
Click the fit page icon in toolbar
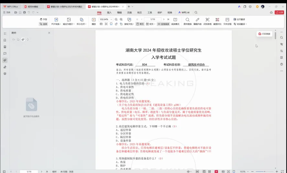click(106, 24)
